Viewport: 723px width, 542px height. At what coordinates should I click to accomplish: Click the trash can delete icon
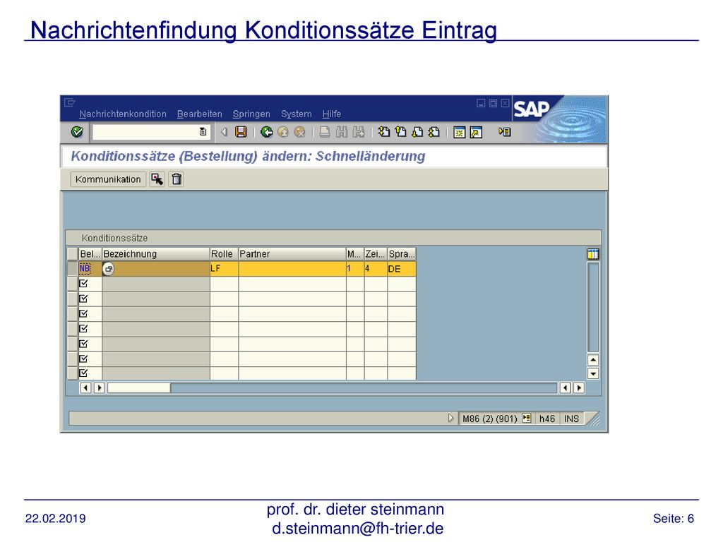[x=177, y=179]
